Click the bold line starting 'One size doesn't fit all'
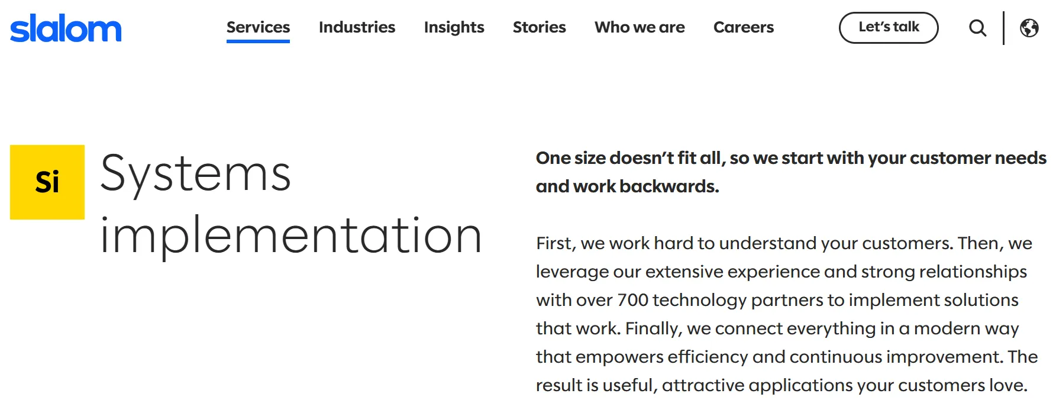The height and width of the screenshot is (416, 1056). [790, 158]
